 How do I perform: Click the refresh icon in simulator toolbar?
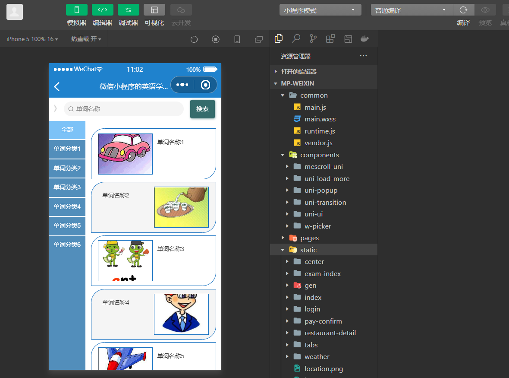(x=194, y=39)
